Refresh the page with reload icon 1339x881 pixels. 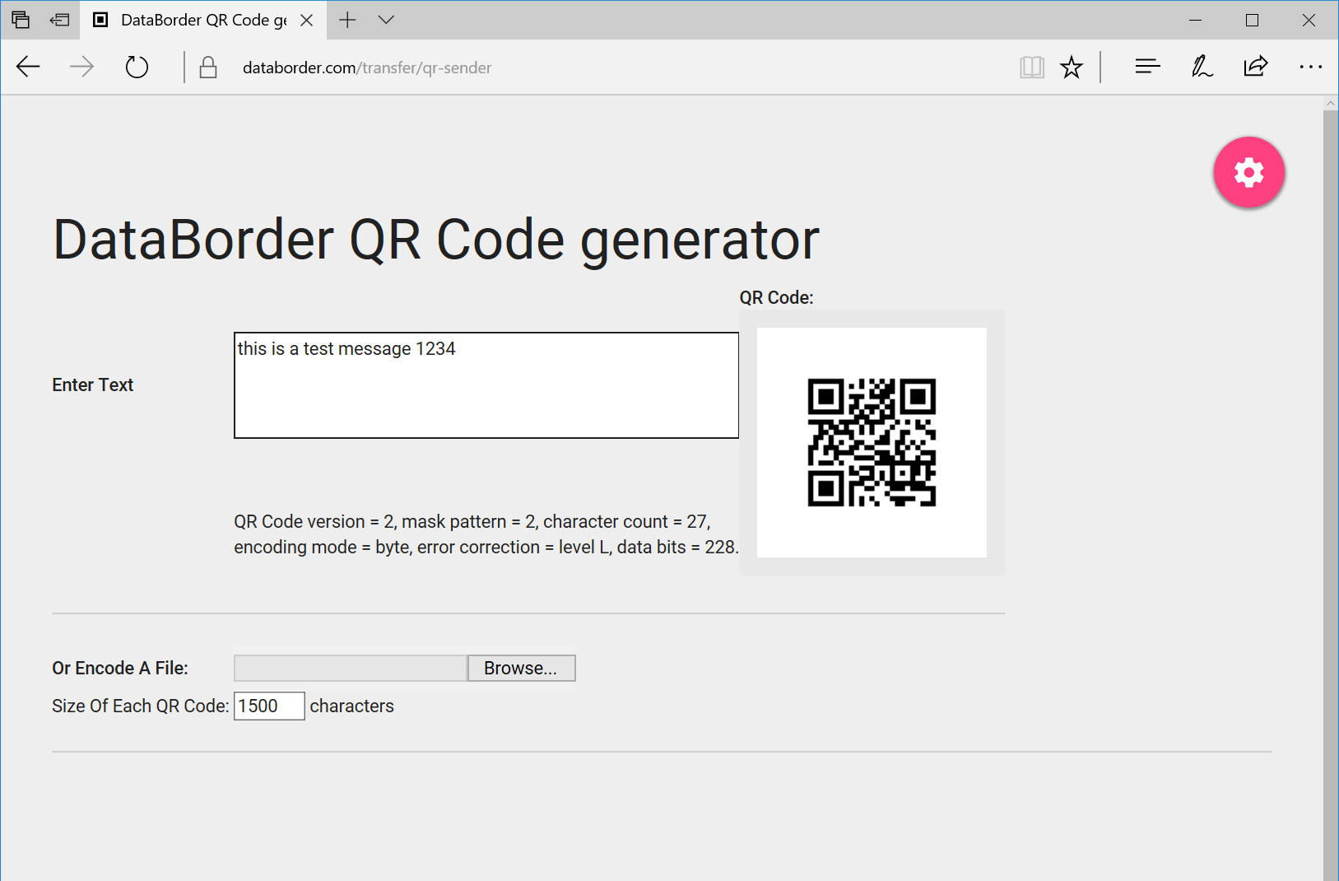click(137, 68)
